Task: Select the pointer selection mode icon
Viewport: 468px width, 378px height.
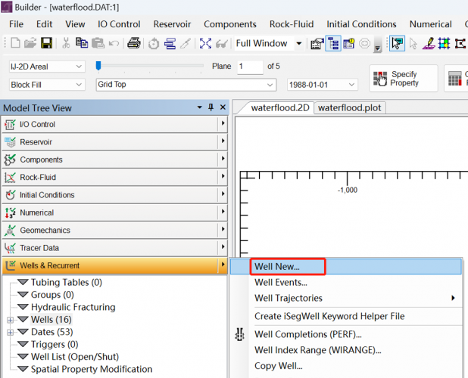Action: (x=397, y=44)
